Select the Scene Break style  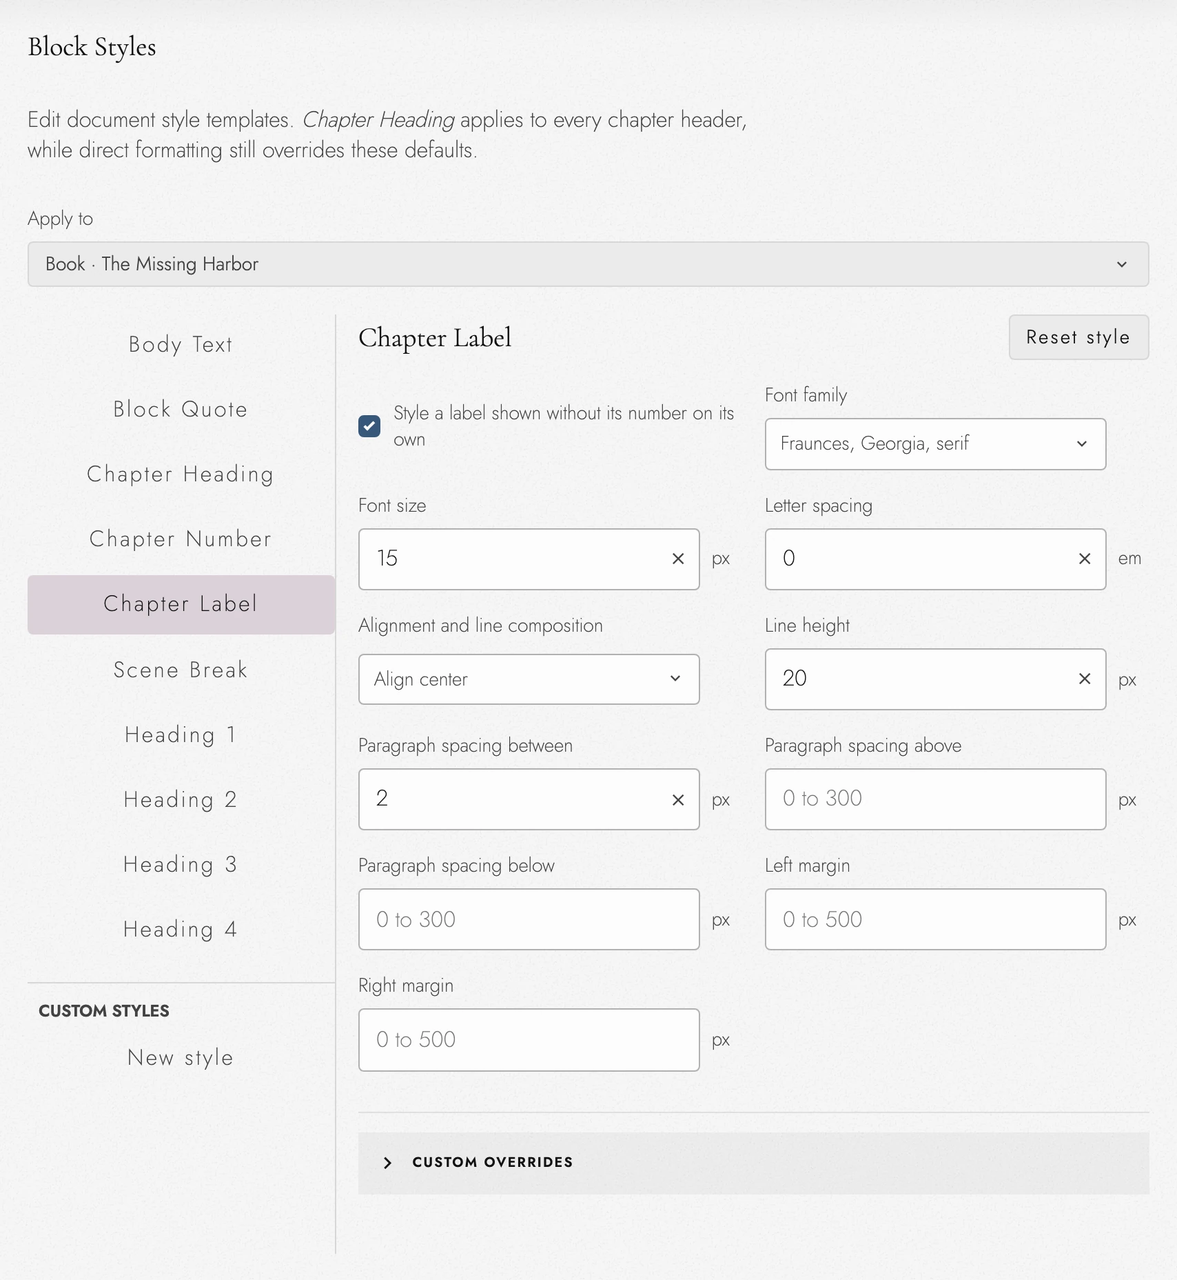click(x=181, y=670)
